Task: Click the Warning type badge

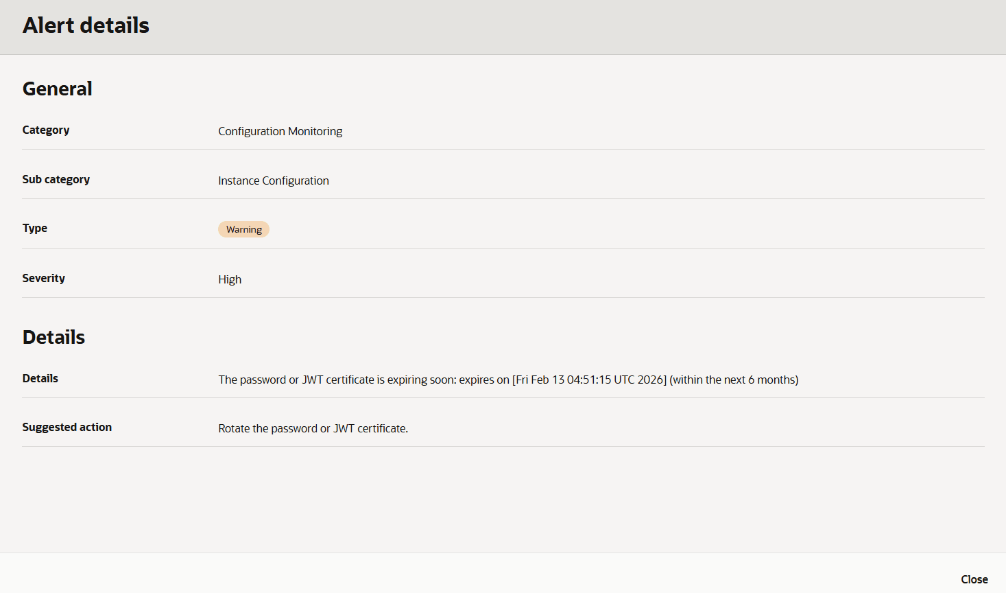Action: pos(243,229)
